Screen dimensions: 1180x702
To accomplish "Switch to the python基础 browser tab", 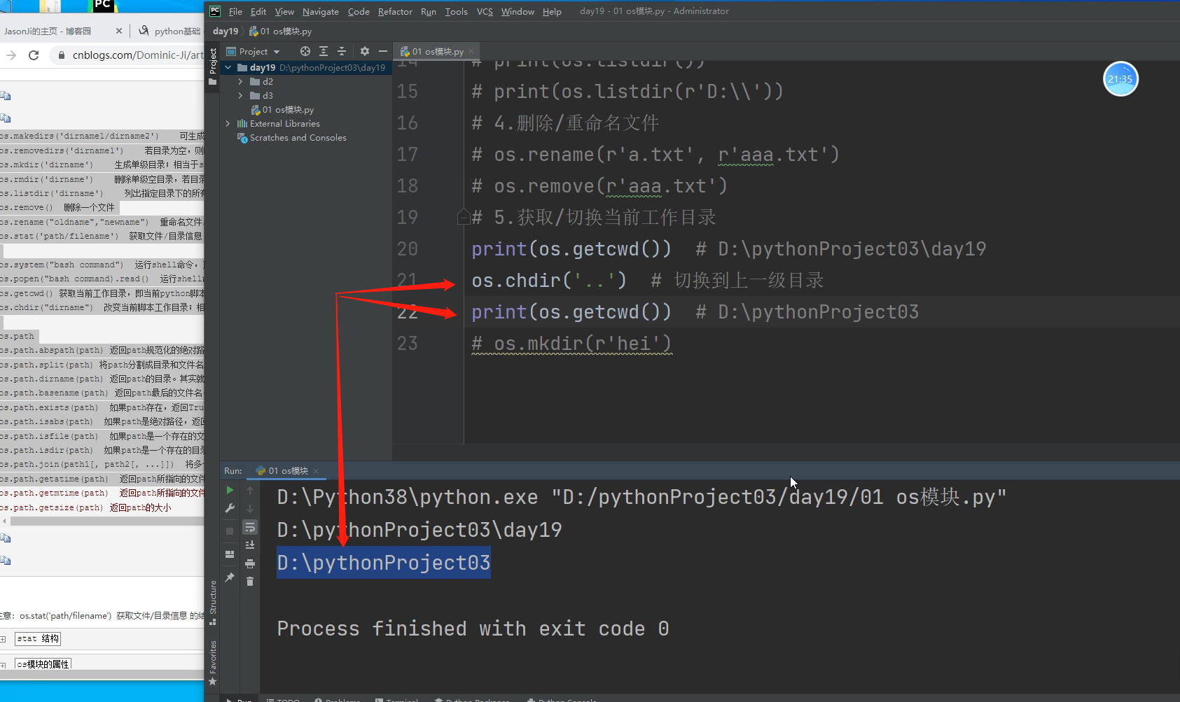I will click(169, 31).
